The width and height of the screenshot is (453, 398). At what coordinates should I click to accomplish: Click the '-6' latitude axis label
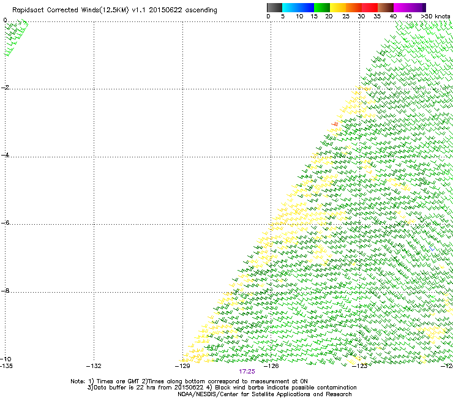pos(5,222)
